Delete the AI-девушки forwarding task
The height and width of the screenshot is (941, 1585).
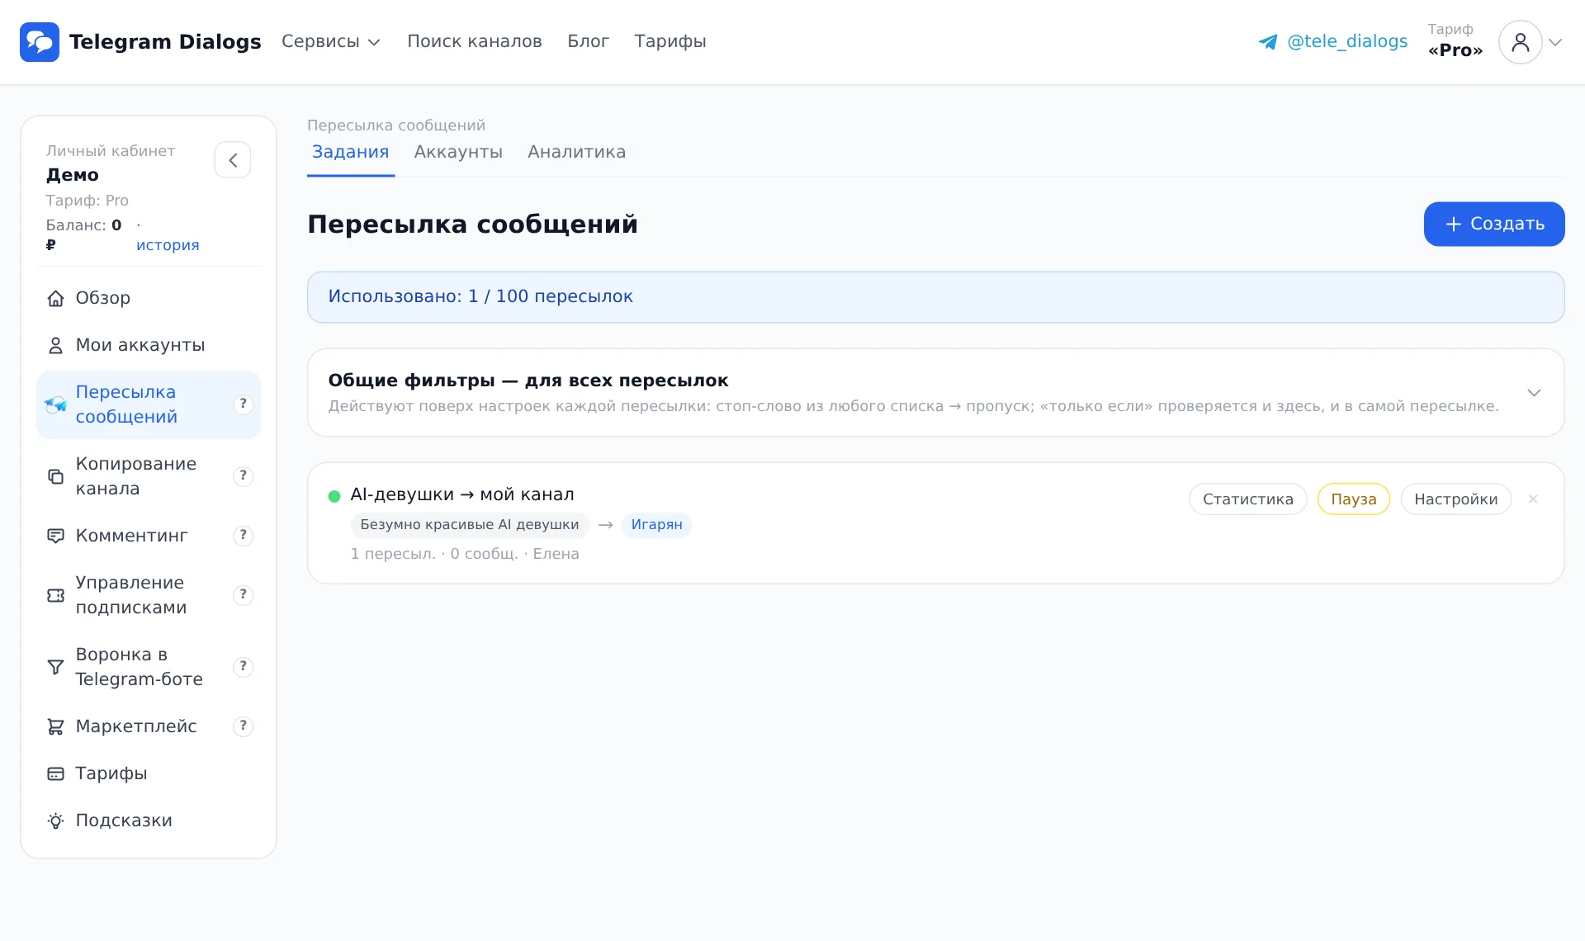[1533, 499]
